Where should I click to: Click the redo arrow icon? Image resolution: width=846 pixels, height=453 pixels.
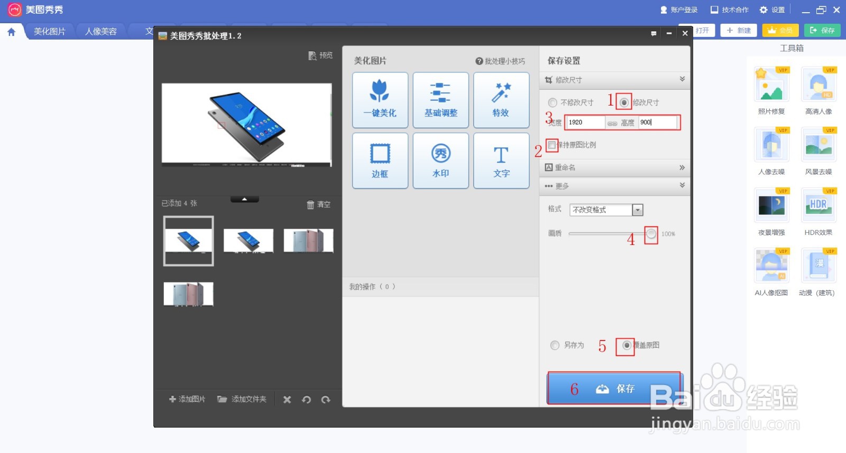click(x=326, y=400)
